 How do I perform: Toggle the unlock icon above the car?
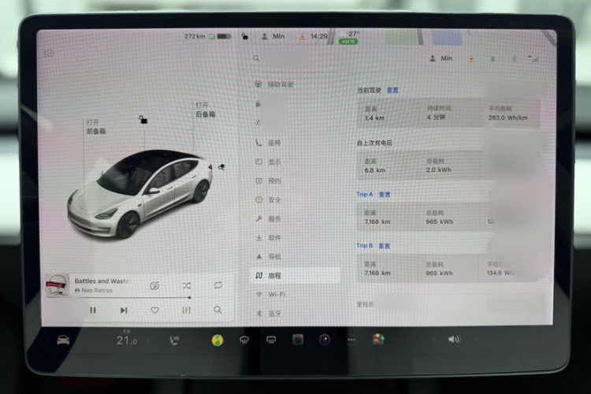143,120
